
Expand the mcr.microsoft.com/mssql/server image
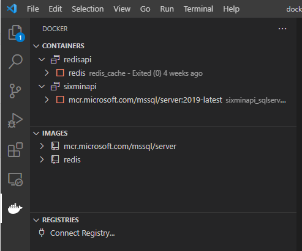coord(42,146)
